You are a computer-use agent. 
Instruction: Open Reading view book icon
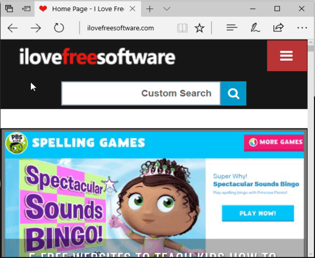(x=182, y=28)
